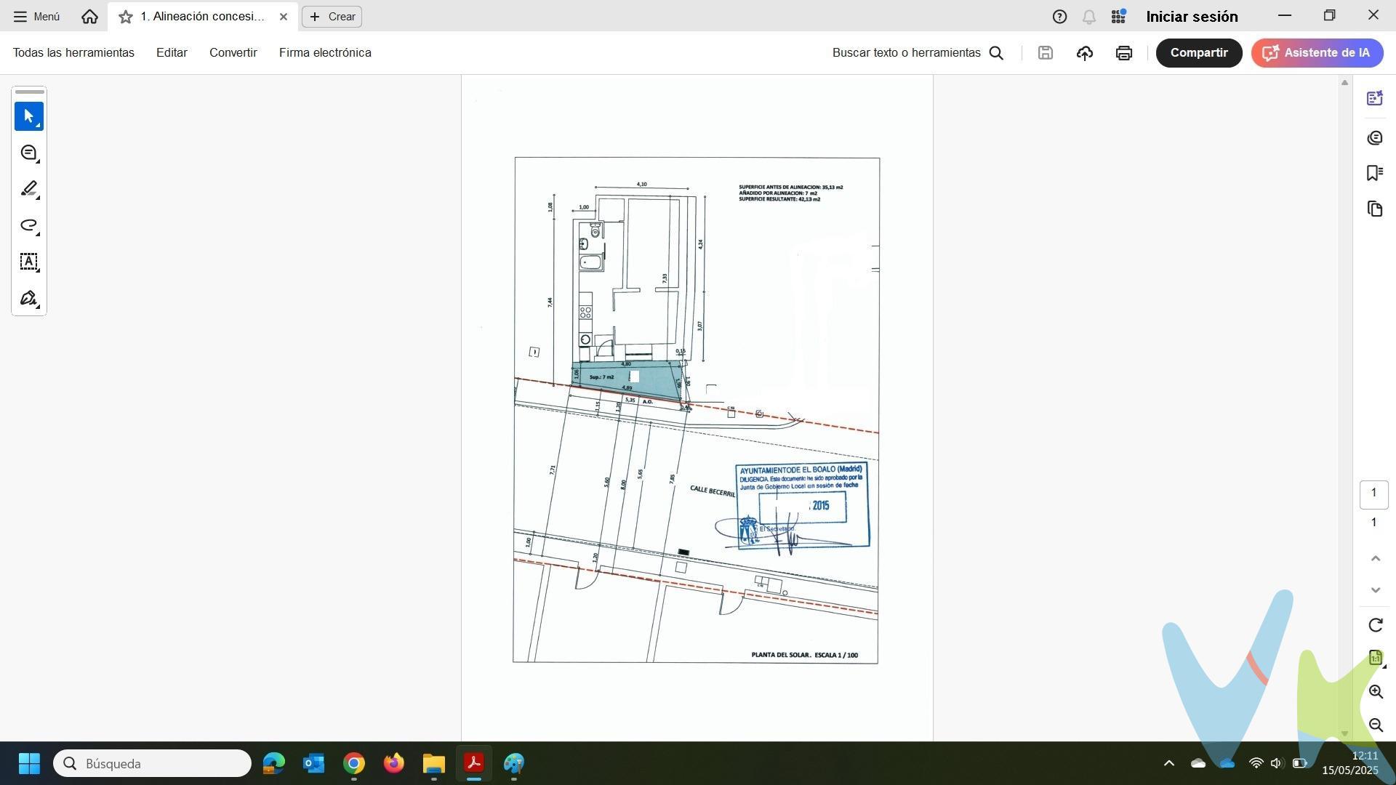The width and height of the screenshot is (1396, 785).
Task: Click the vertical scrollbar up arrow
Action: [1344, 83]
